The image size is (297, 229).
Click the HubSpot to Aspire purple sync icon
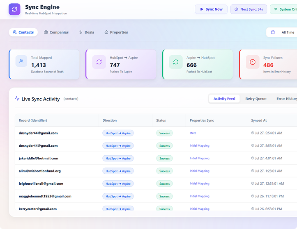pyautogui.click(x=99, y=62)
